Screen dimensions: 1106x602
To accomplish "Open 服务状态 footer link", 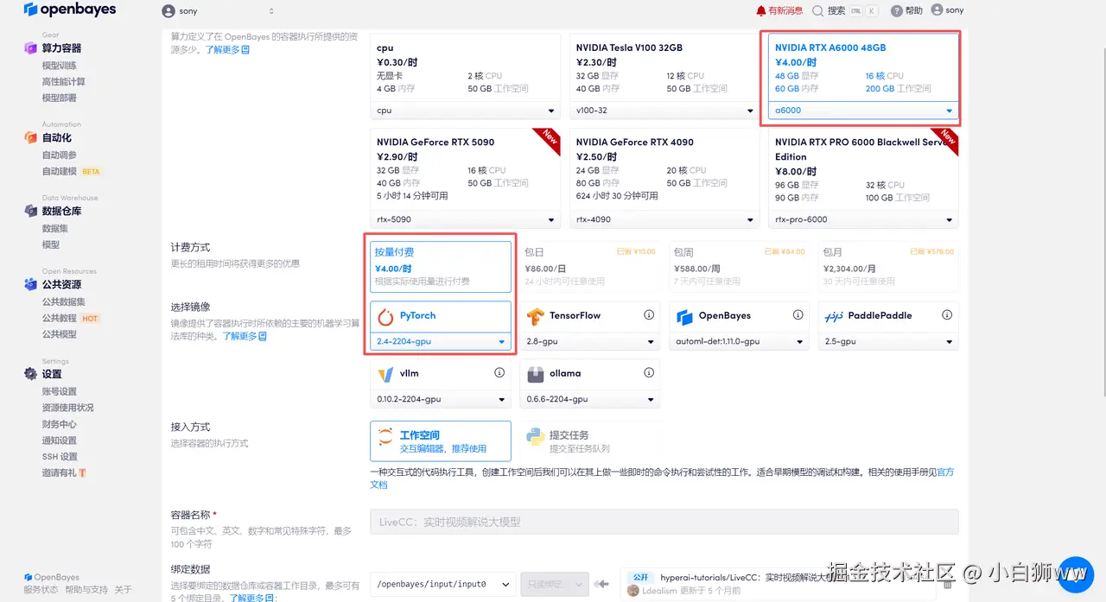I will click(41, 590).
